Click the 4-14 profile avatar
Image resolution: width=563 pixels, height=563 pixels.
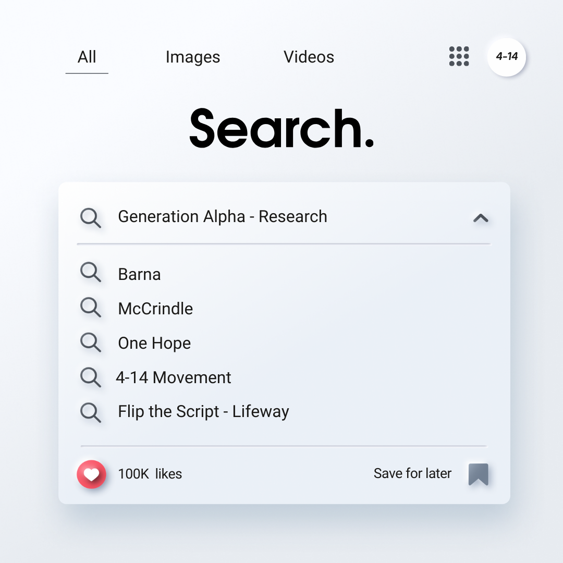(506, 57)
